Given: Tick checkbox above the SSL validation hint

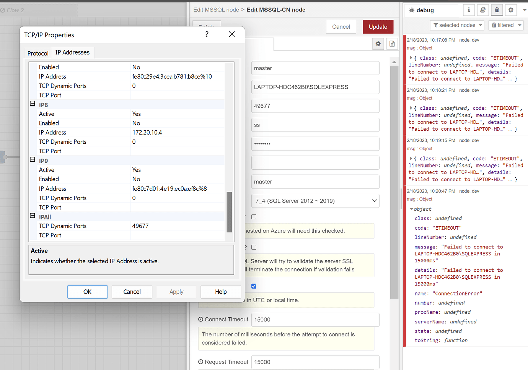Looking at the screenshot, I should click(254, 247).
